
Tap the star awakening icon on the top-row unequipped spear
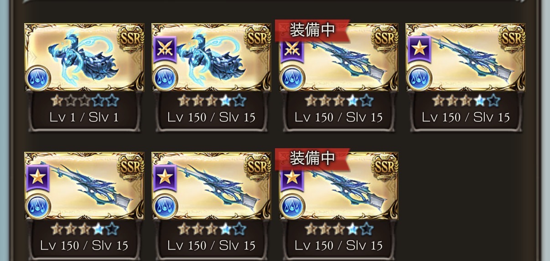(418, 47)
